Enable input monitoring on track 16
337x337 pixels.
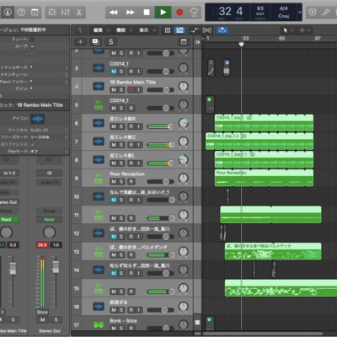pyautogui.click(x=138, y=310)
